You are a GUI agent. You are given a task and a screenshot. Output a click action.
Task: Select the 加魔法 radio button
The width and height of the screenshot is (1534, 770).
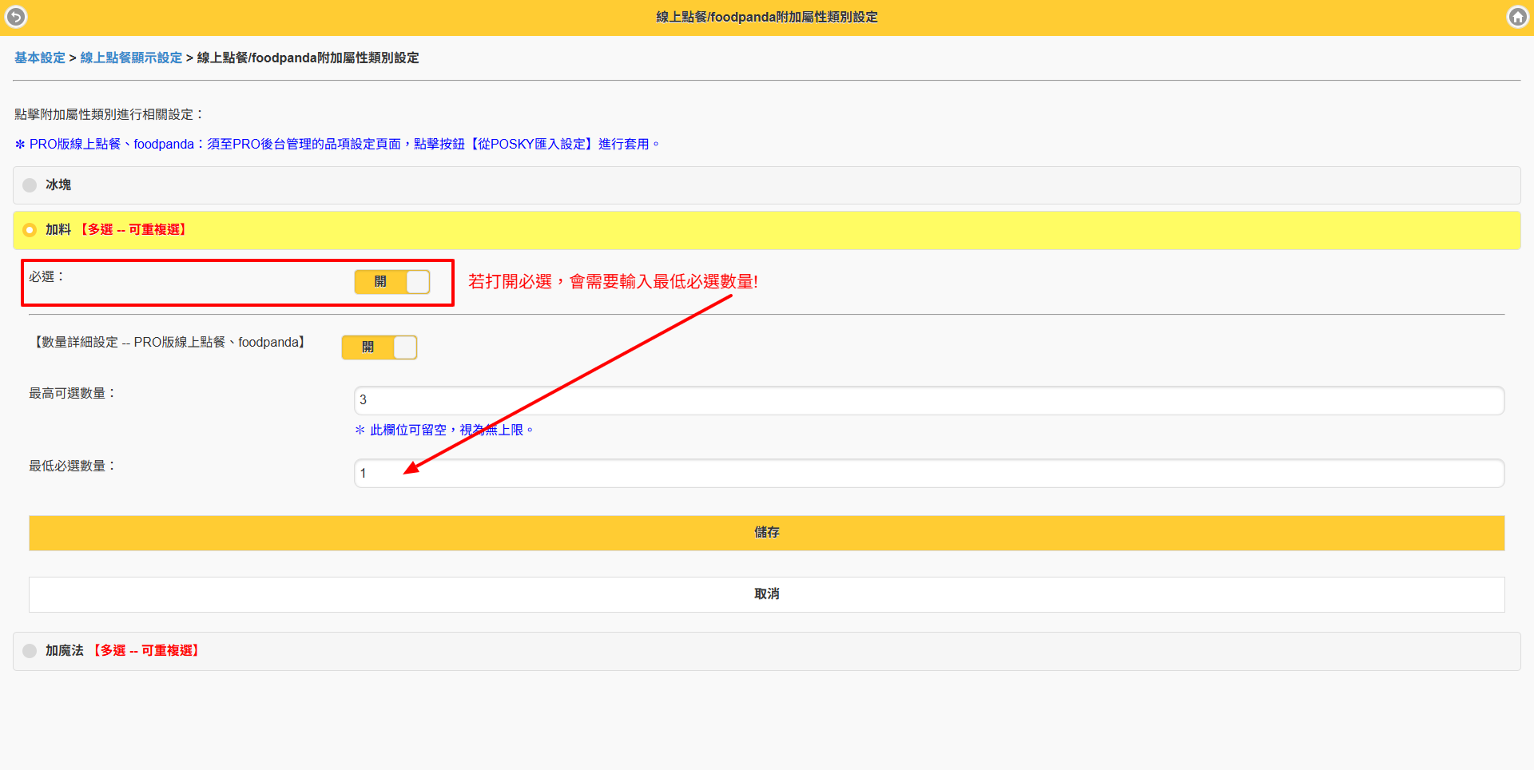(30, 651)
